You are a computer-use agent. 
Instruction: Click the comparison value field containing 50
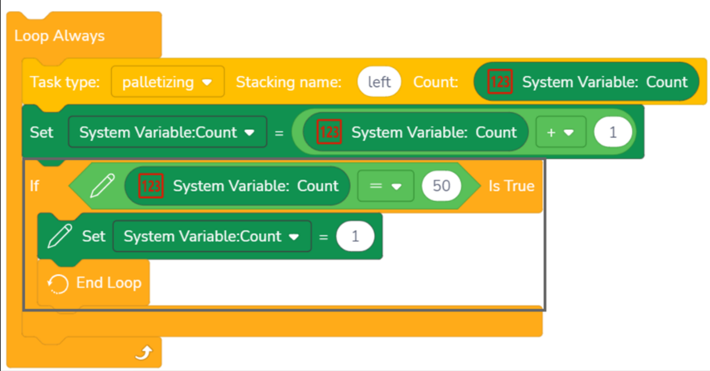click(x=441, y=185)
